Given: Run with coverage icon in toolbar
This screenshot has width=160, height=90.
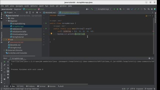Looking at the screenshot, I should coord(120,9).
